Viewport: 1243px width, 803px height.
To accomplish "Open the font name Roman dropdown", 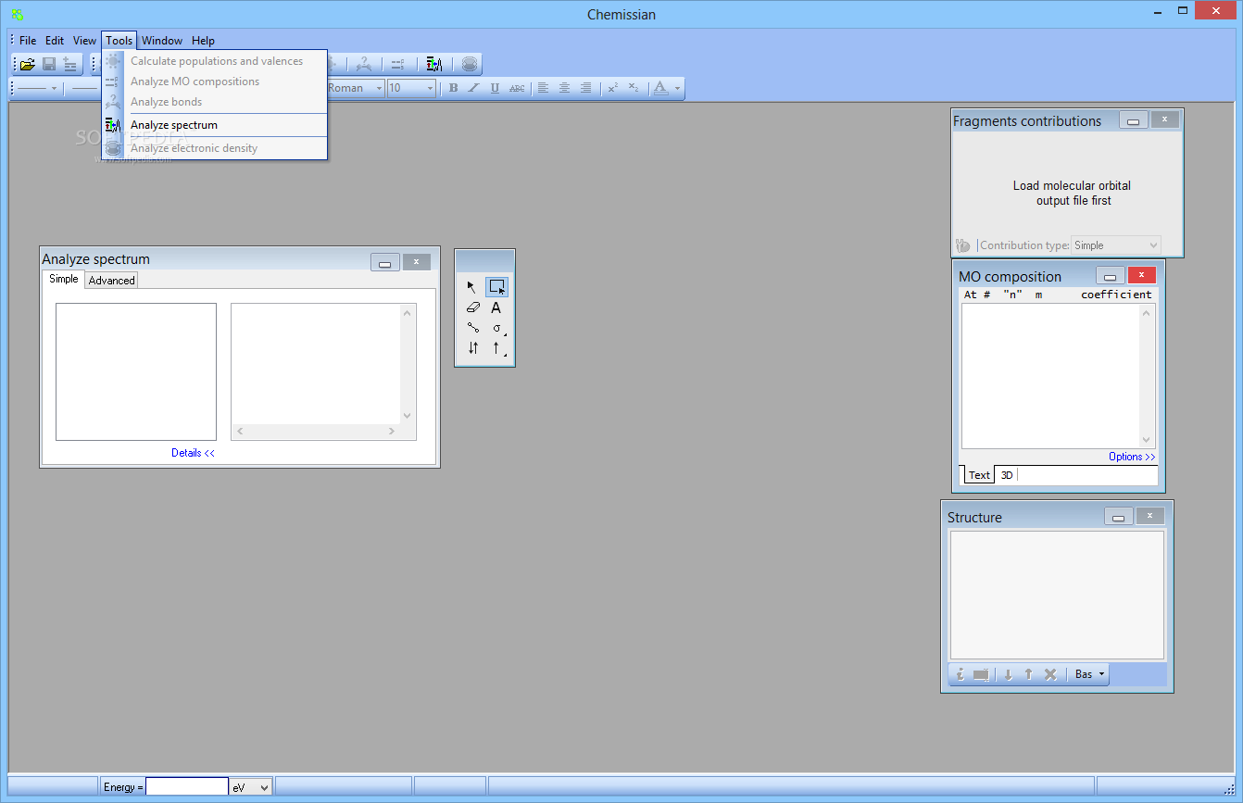I will coord(379,89).
